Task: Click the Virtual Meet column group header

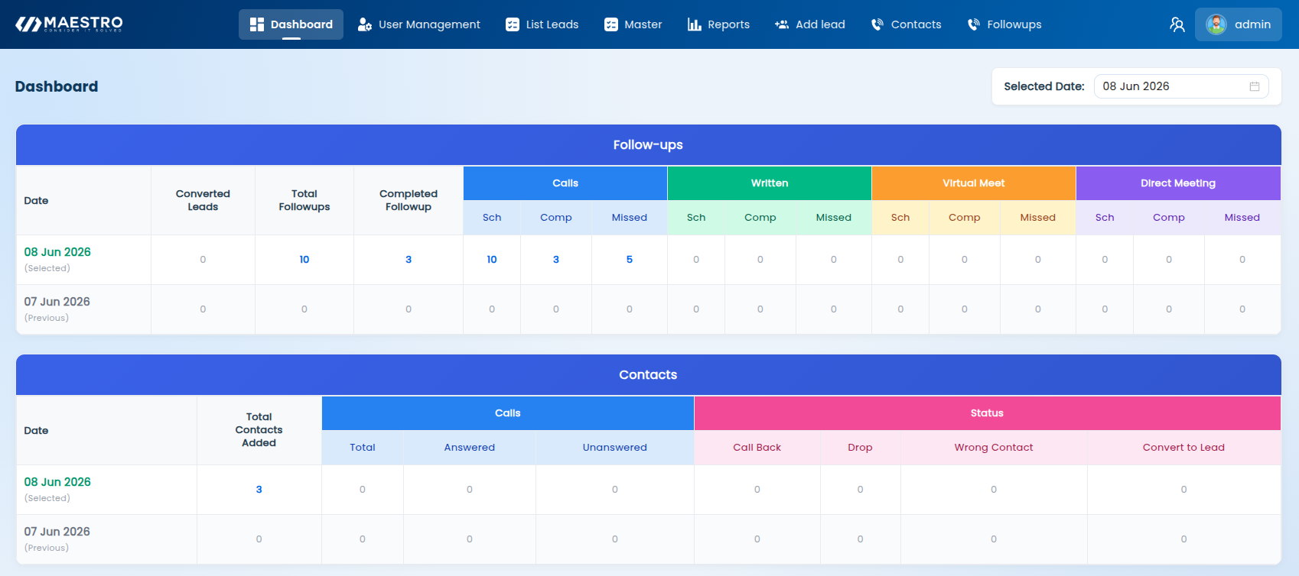Action: pyautogui.click(x=974, y=183)
